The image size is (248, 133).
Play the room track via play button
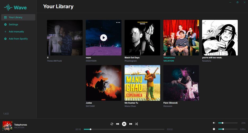pos(104,38)
